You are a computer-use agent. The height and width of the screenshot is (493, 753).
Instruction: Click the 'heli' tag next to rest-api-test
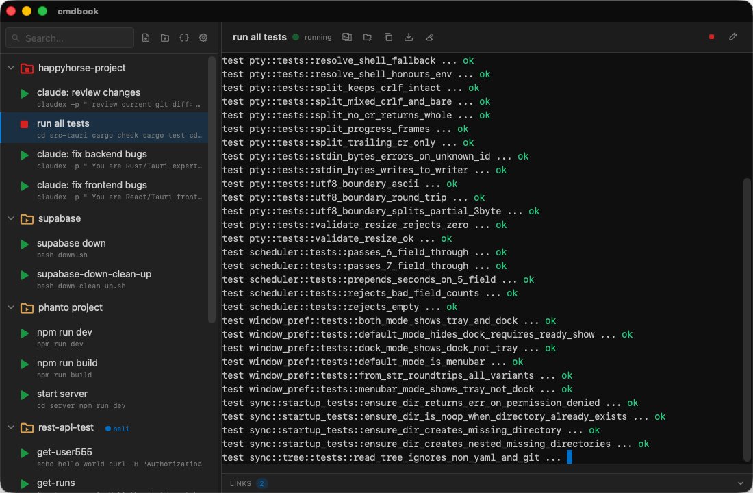(x=117, y=429)
